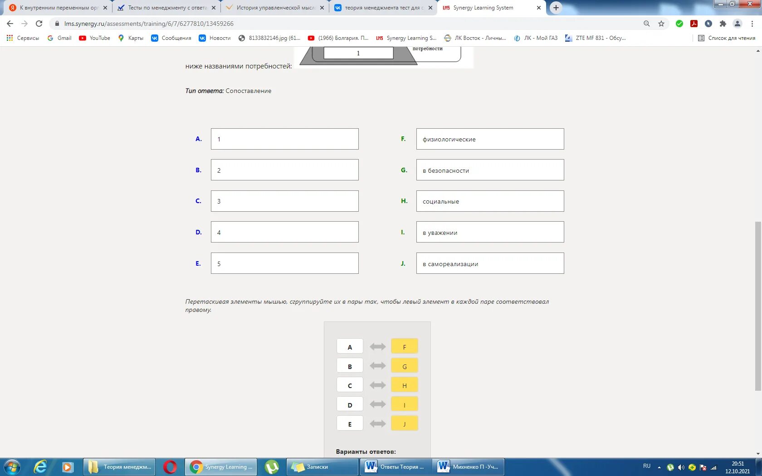
Task: Open the Chrome profile avatar
Action: tap(738, 24)
